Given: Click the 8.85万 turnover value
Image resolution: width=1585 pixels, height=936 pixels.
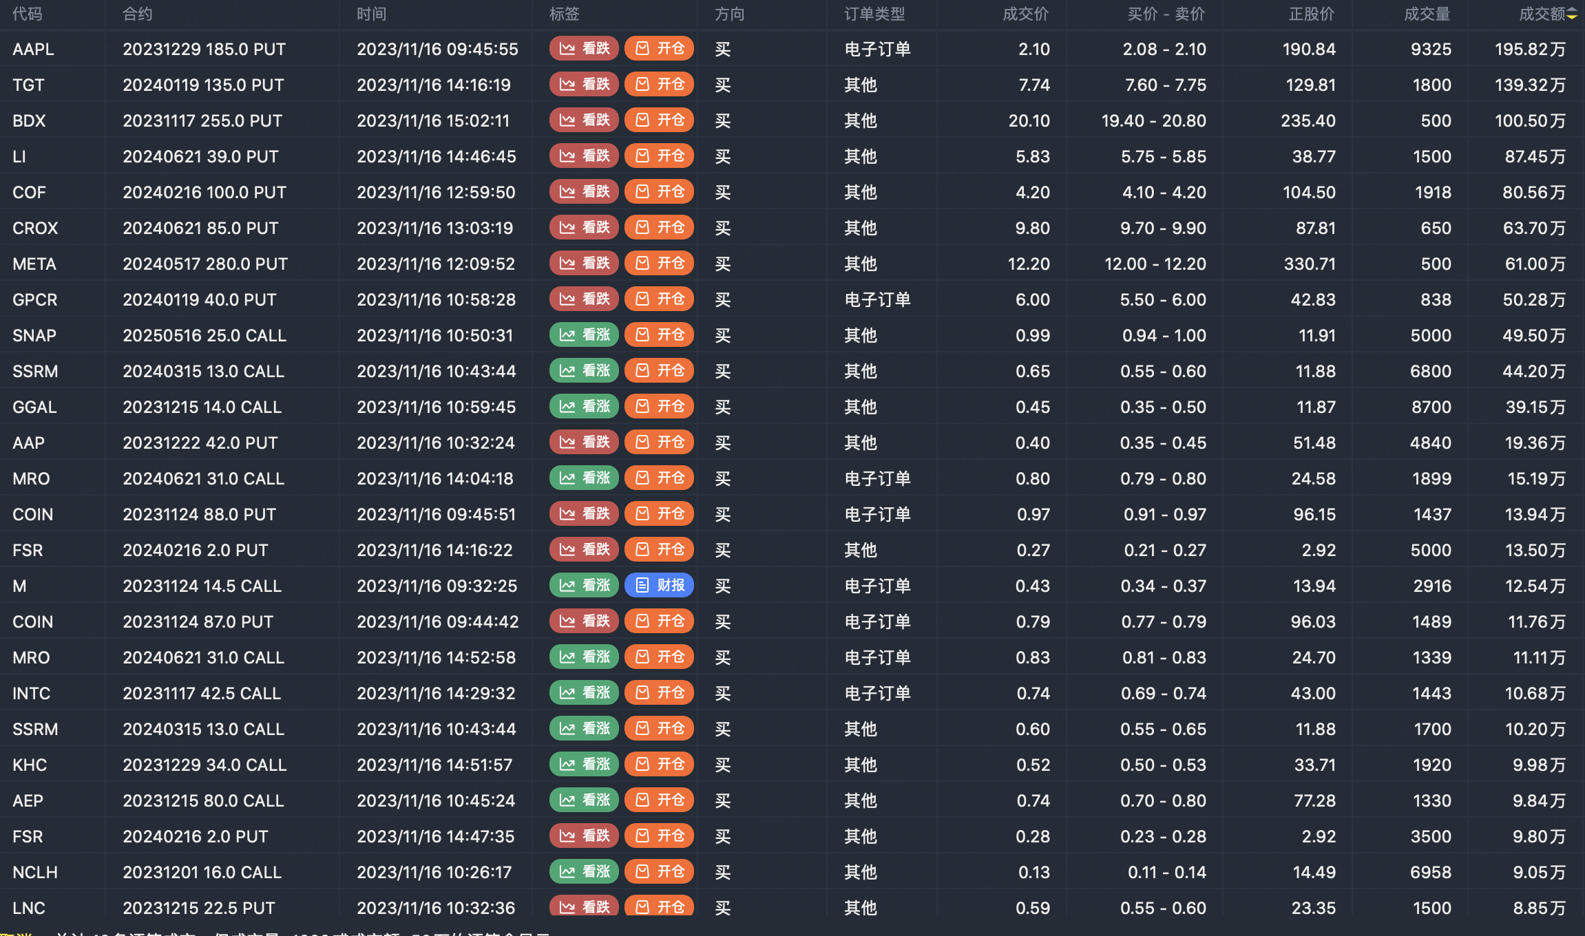Looking at the screenshot, I should [x=1539, y=908].
